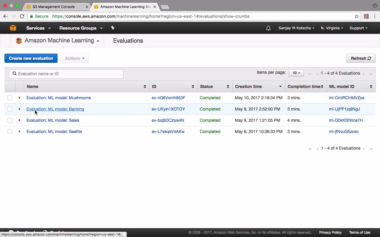Sort by the ID column sort arrows
380x237 pixels.
point(193,87)
